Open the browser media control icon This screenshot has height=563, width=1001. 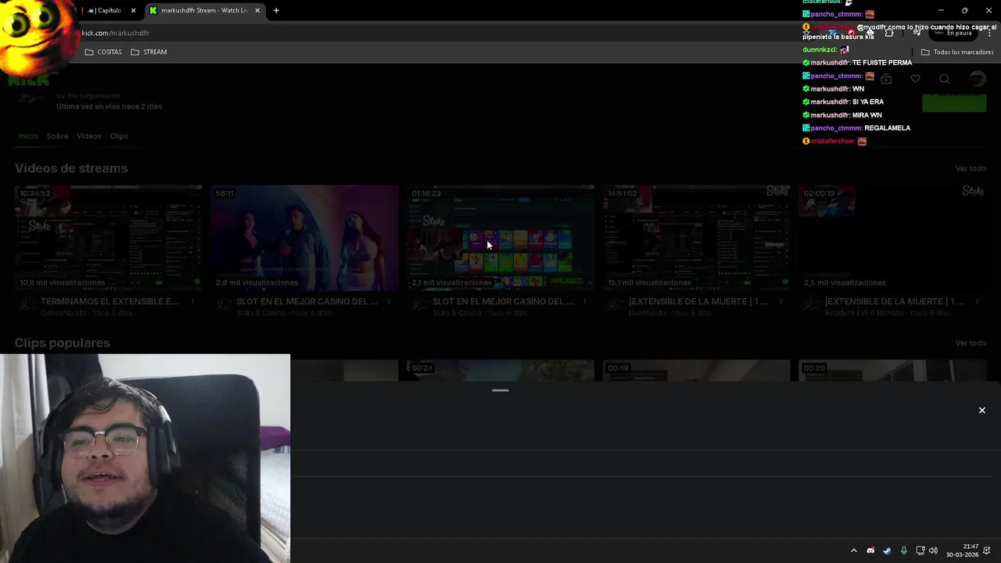click(917, 33)
